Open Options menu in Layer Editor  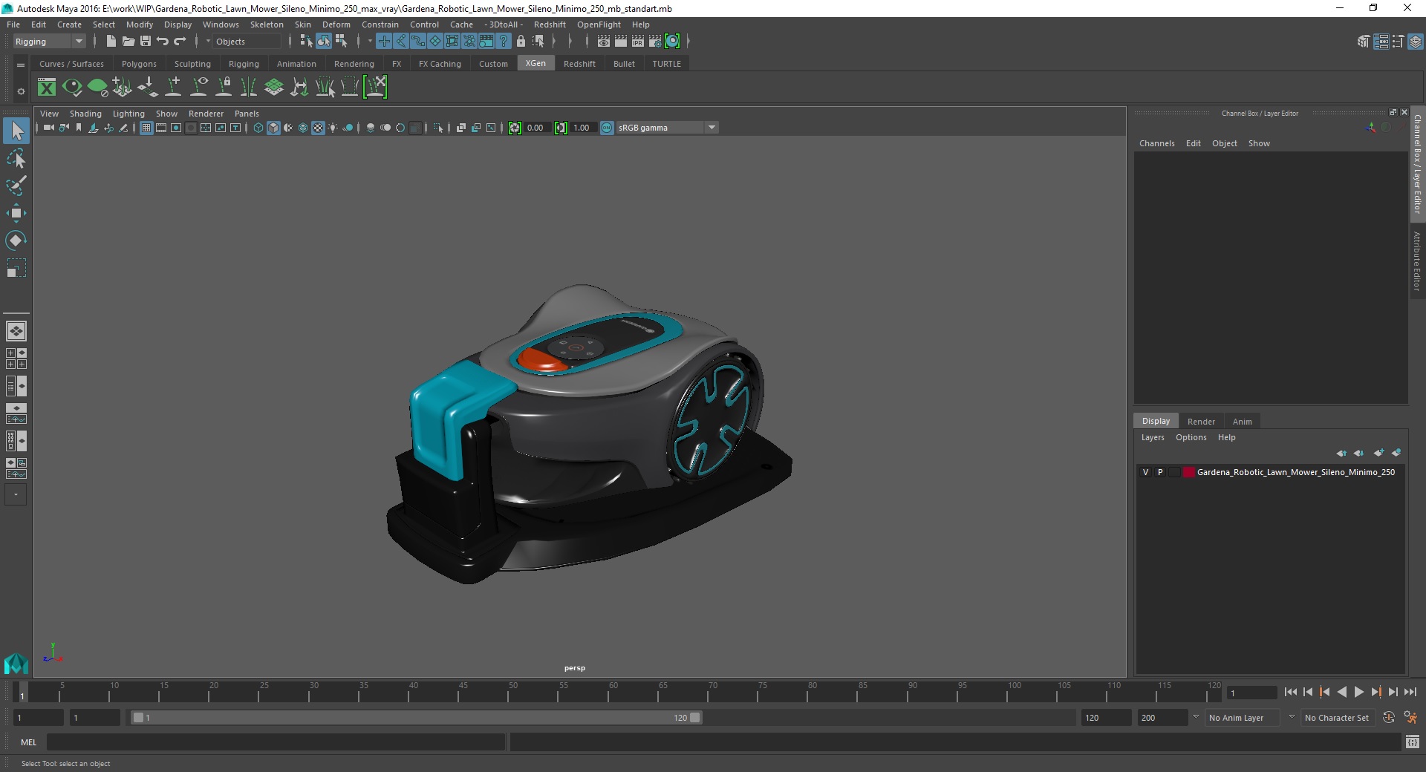[x=1191, y=437]
